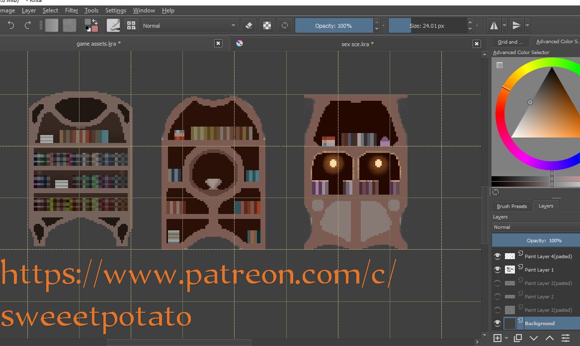Add a new paint layer
Viewport: 580px width, 346px height.
point(497,338)
